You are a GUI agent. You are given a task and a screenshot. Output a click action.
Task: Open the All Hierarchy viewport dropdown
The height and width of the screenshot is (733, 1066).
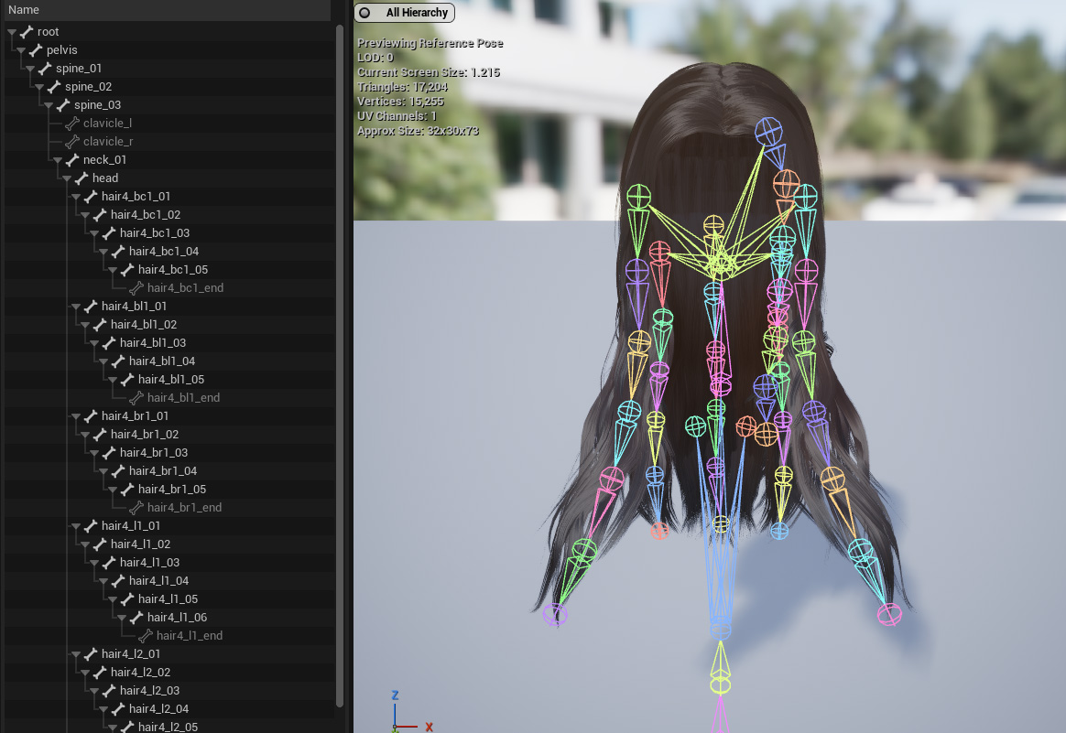tap(405, 12)
